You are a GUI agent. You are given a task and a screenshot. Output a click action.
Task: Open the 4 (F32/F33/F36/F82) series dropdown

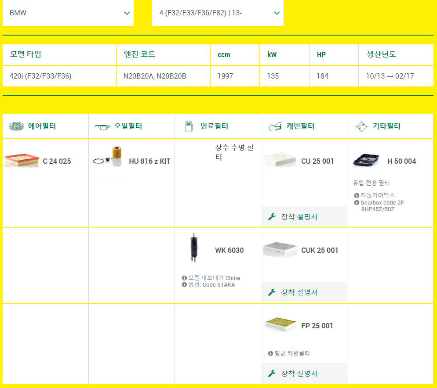tap(218, 13)
